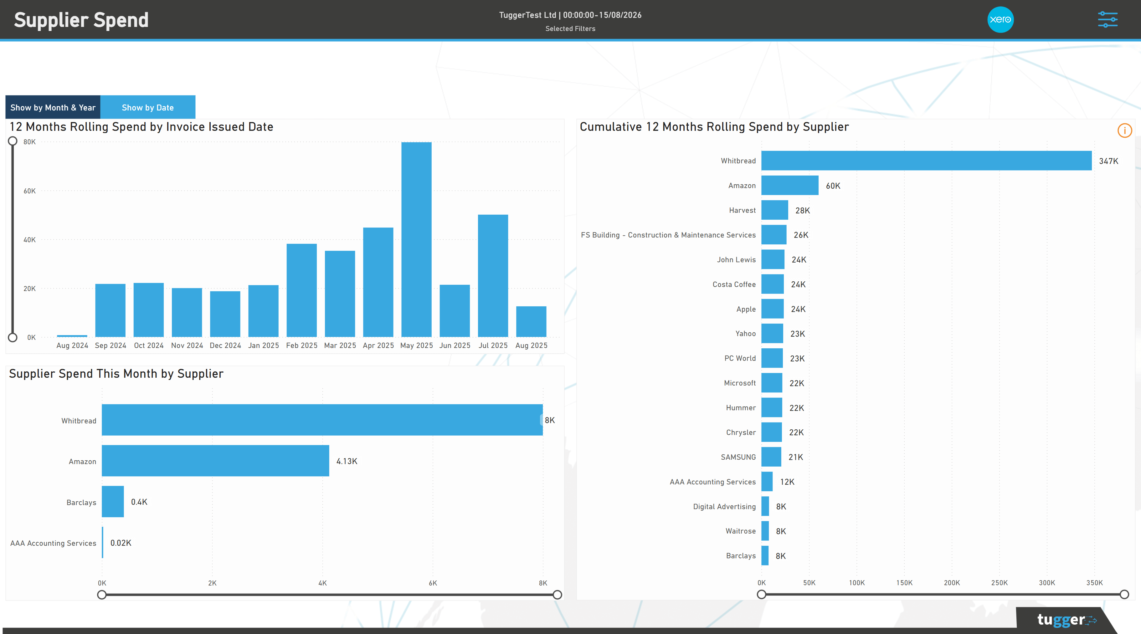Click title 'Supplier Spend This Month by Supplier'
1141x634 pixels.
(116, 374)
